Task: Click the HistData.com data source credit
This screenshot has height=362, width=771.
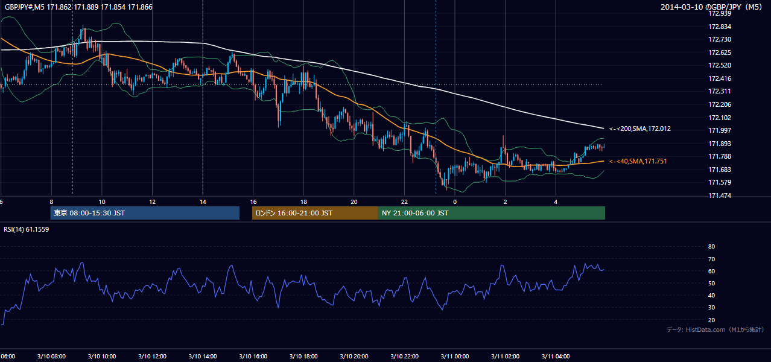Action: pyautogui.click(x=715, y=329)
